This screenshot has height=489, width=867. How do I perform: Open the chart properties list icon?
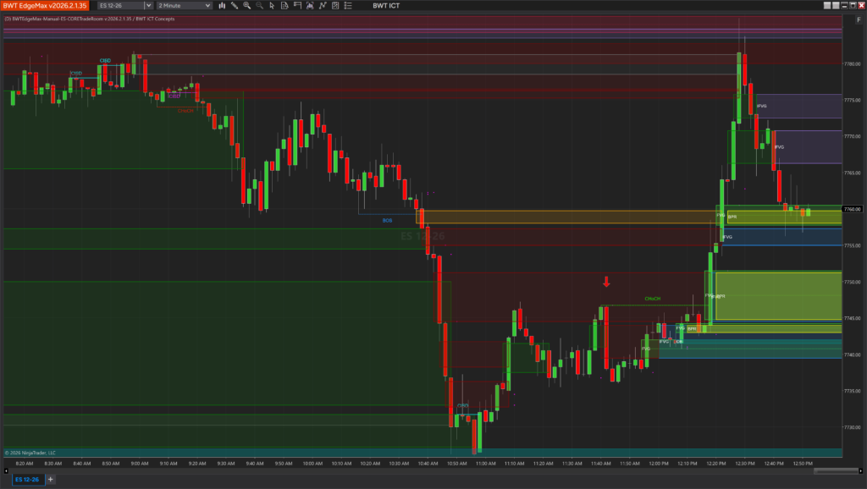pos(348,6)
